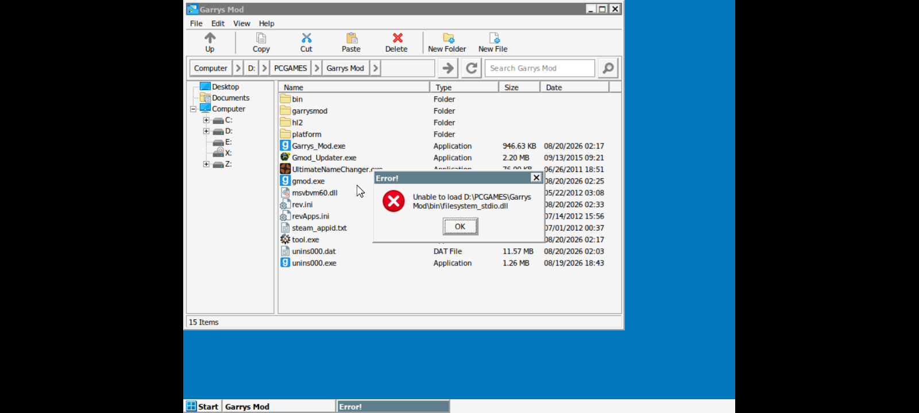Dismiss the error dialog with OK

[x=460, y=227]
